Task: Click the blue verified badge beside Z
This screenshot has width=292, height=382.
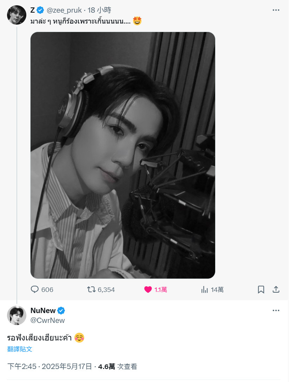Action: click(x=40, y=10)
